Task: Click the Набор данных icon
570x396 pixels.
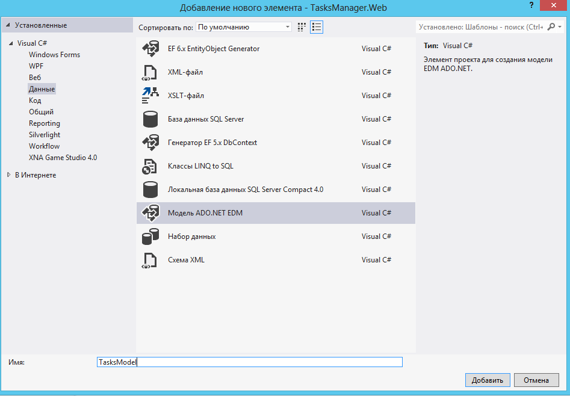Action: tap(150, 237)
